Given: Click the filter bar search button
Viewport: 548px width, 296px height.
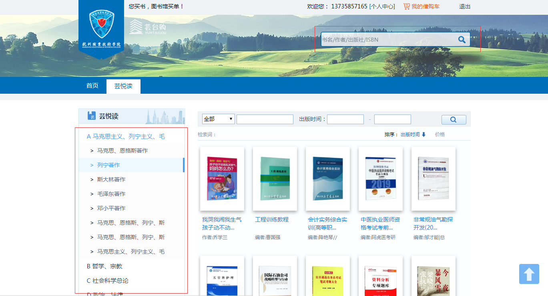Looking at the screenshot, I should (454, 119).
